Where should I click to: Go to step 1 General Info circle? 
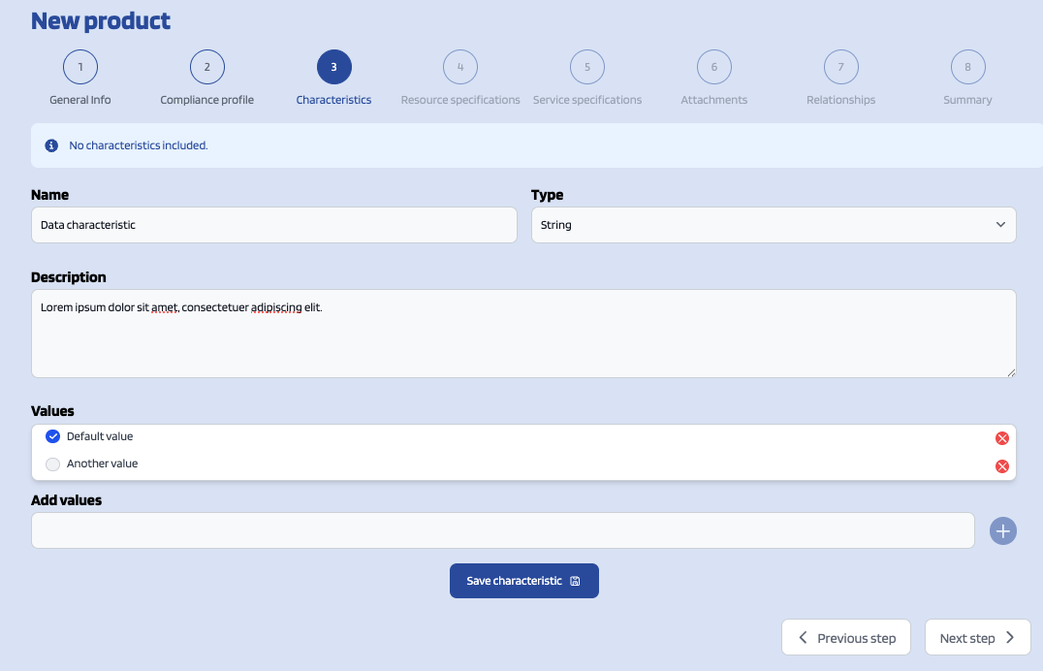point(80,67)
